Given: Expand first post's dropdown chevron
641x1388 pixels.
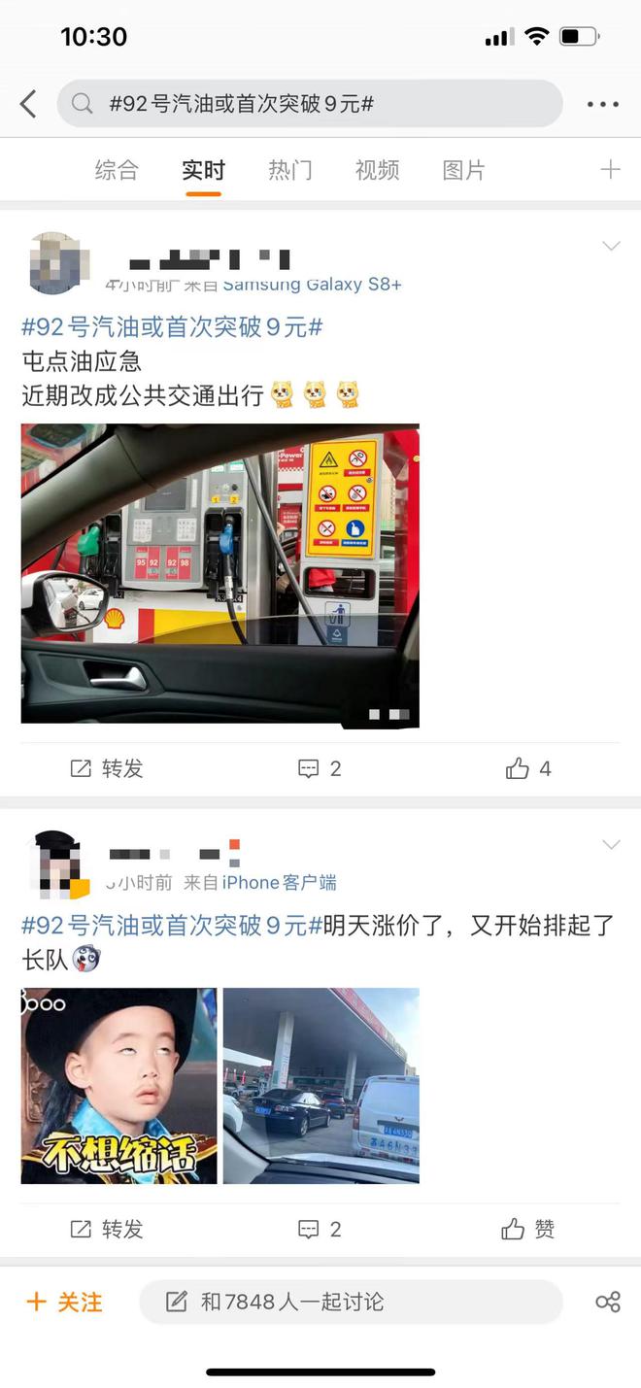Looking at the screenshot, I should pyautogui.click(x=611, y=247).
